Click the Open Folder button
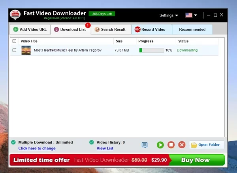 tap(207, 145)
